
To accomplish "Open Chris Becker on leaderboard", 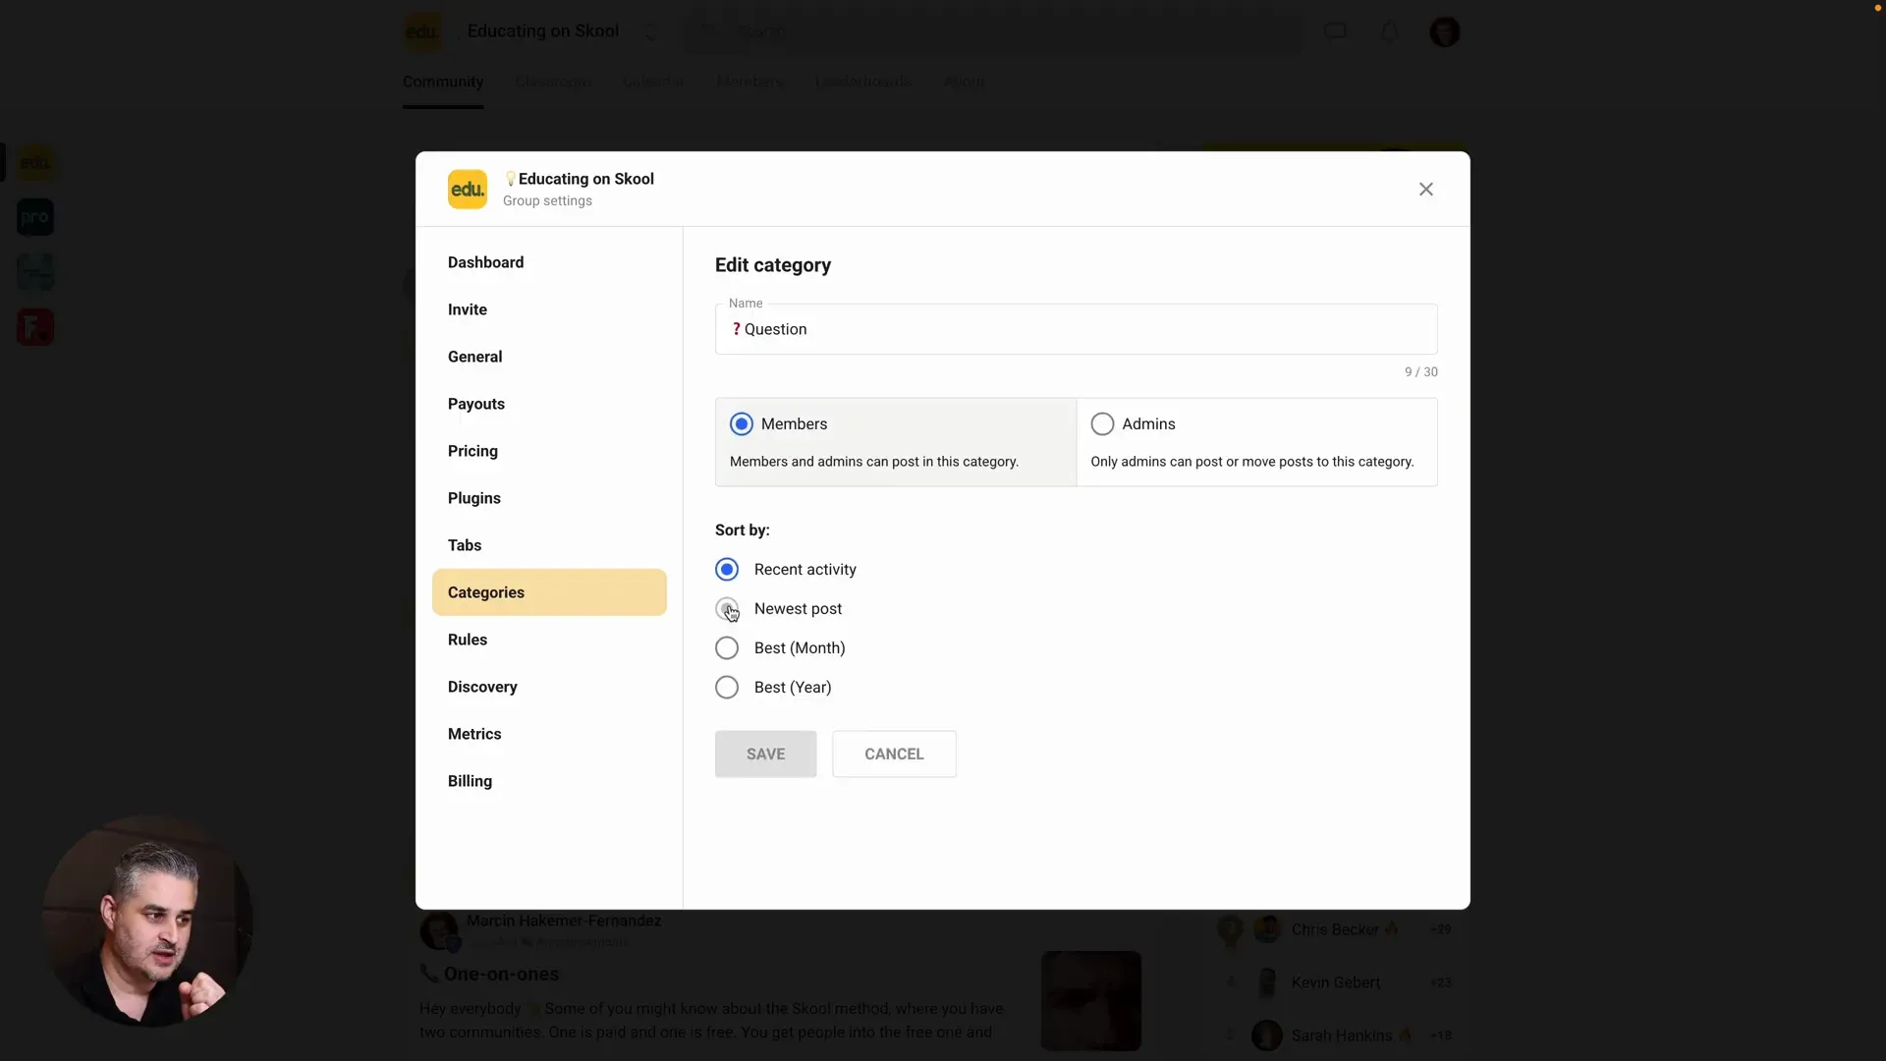I will (x=1335, y=929).
